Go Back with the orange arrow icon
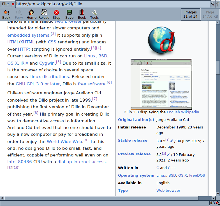This screenshot has width=220, height=206. tap(6, 15)
